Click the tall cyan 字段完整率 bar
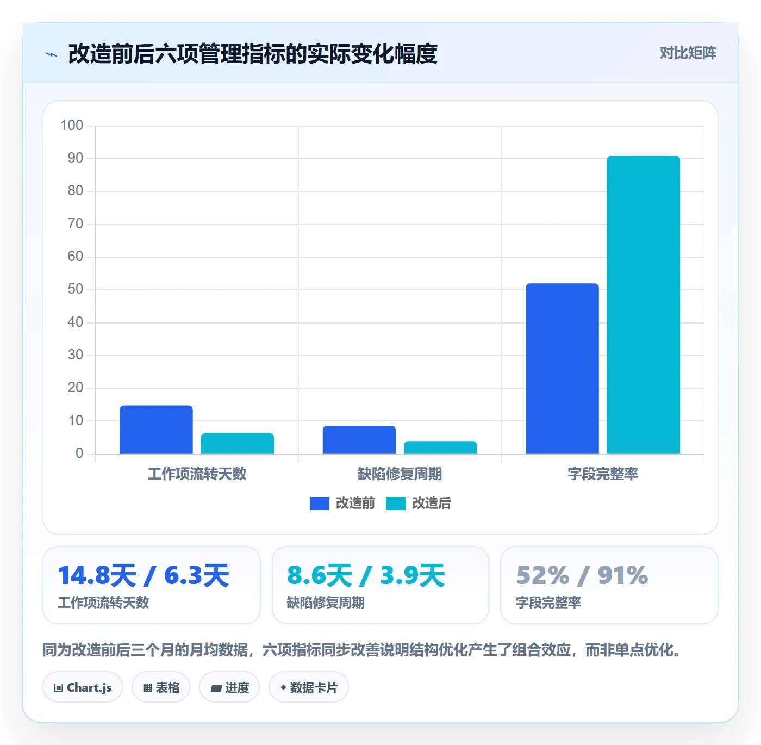 pyautogui.click(x=644, y=305)
